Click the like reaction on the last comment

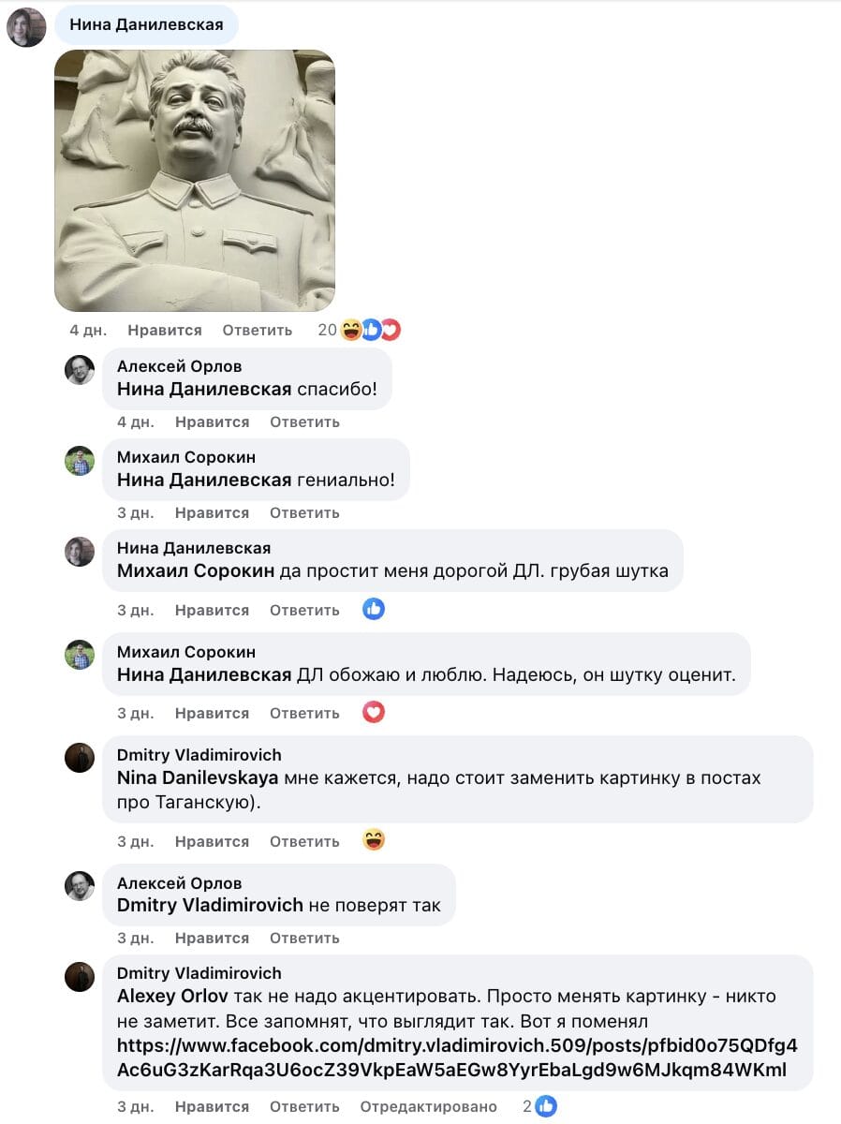click(546, 1106)
